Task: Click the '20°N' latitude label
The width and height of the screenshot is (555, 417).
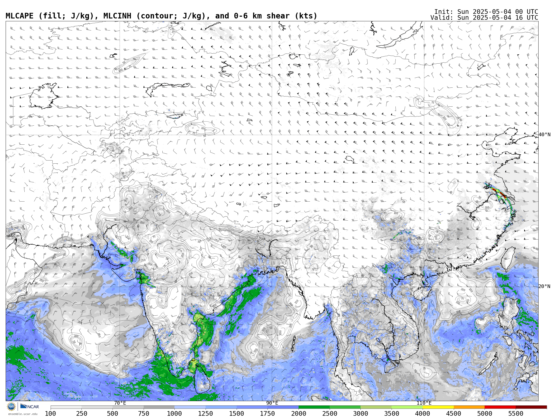Action: pos(544,286)
